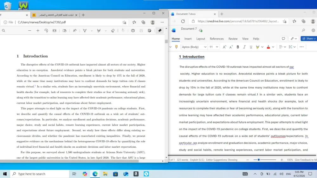Select the PDF Erase tool
317x178 pixels.
point(113,31)
